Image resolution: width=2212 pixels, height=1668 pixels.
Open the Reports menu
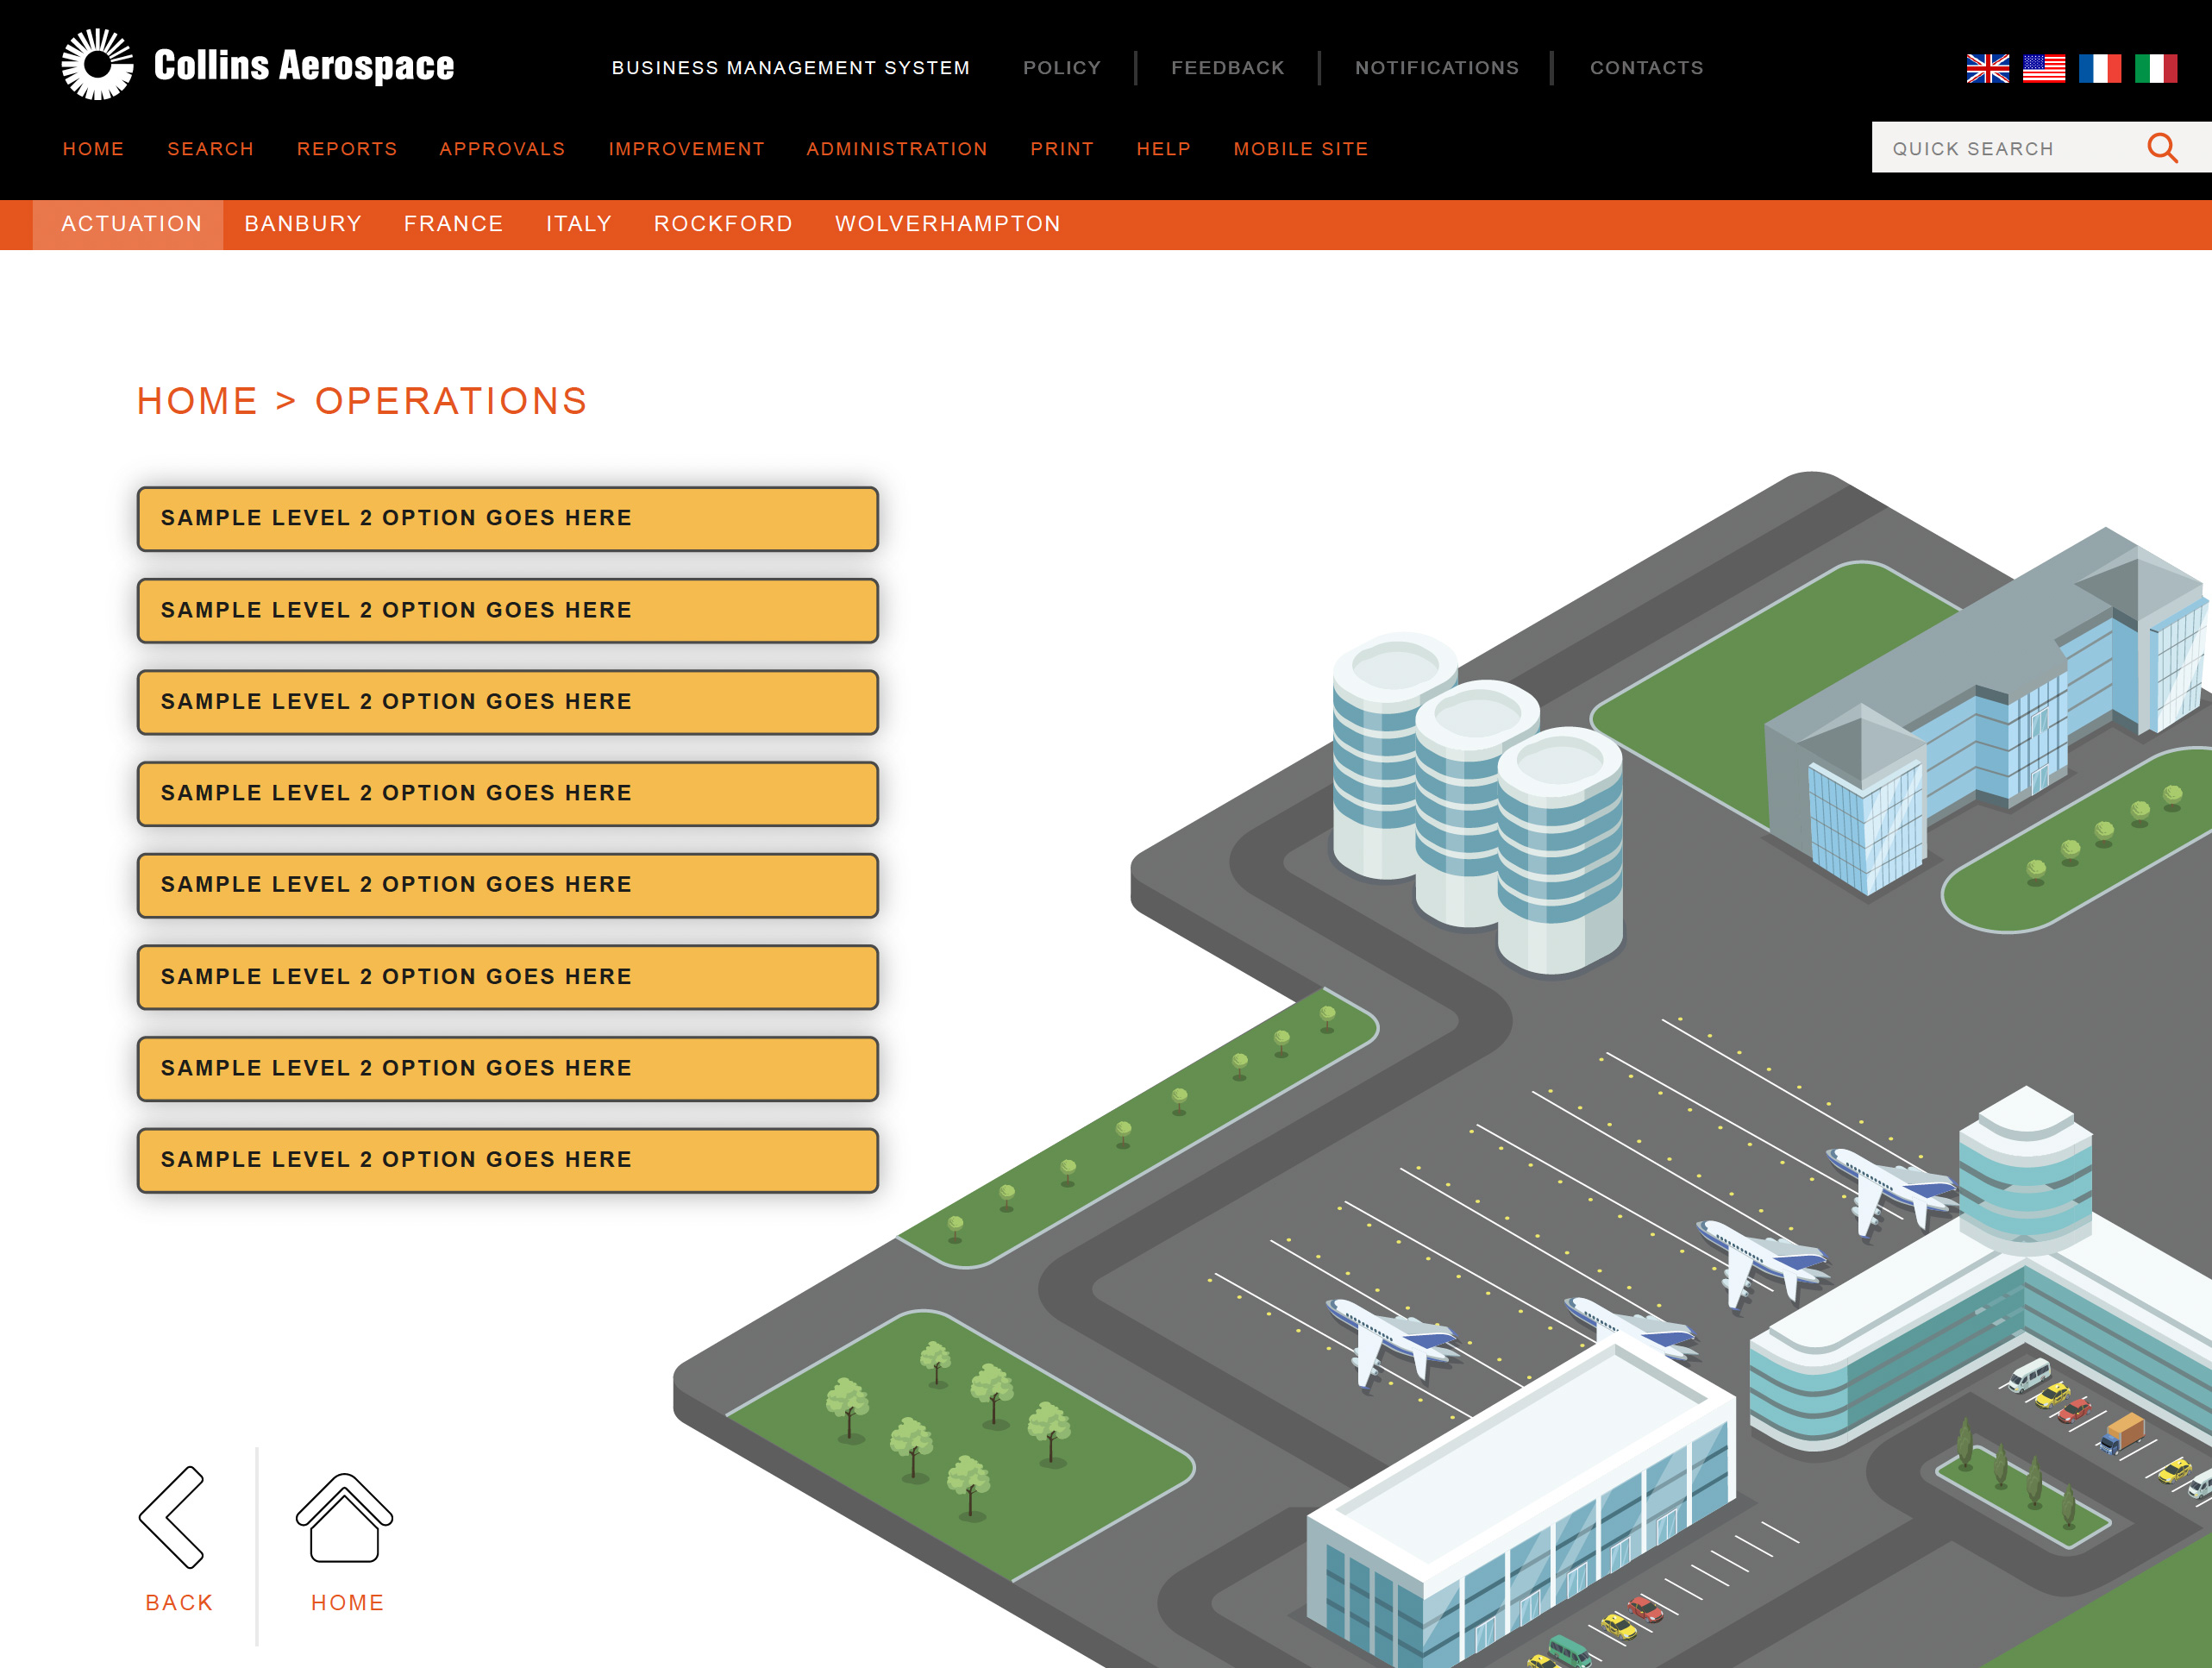[x=347, y=149]
